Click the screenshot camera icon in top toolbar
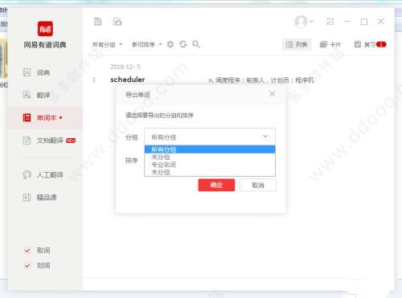The image size is (402, 298). pos(117,22)
